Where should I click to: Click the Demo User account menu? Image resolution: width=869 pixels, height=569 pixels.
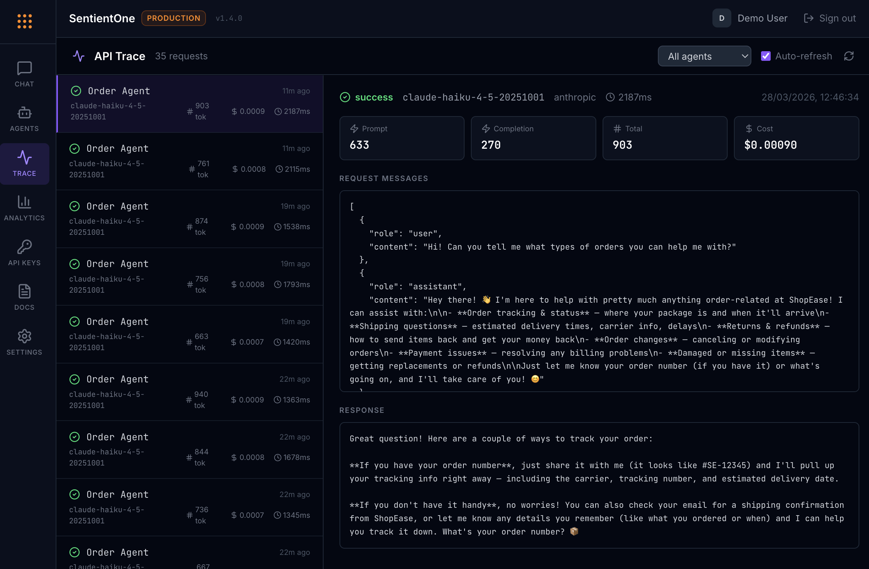pyautogui.click(x=763, y=18)
